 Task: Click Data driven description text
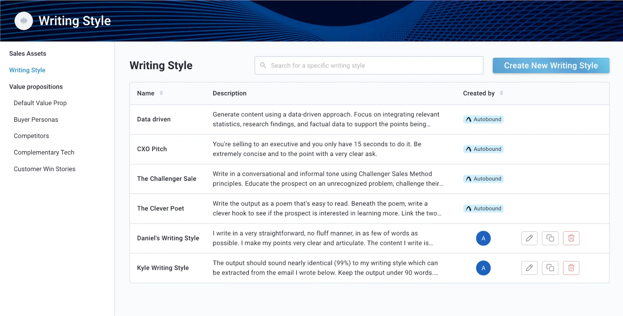(326, 119)
